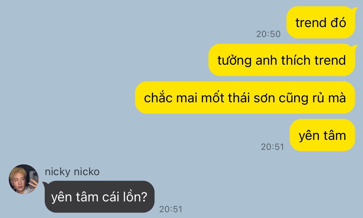Select the yellow 'yên tâm' bubble
Image resolution: width=363 pixels, height=218 pixels.
(322, 135)
